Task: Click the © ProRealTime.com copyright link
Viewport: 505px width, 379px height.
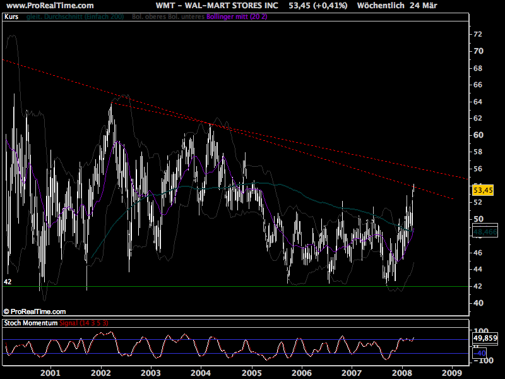Action: [x=34, y=311]
